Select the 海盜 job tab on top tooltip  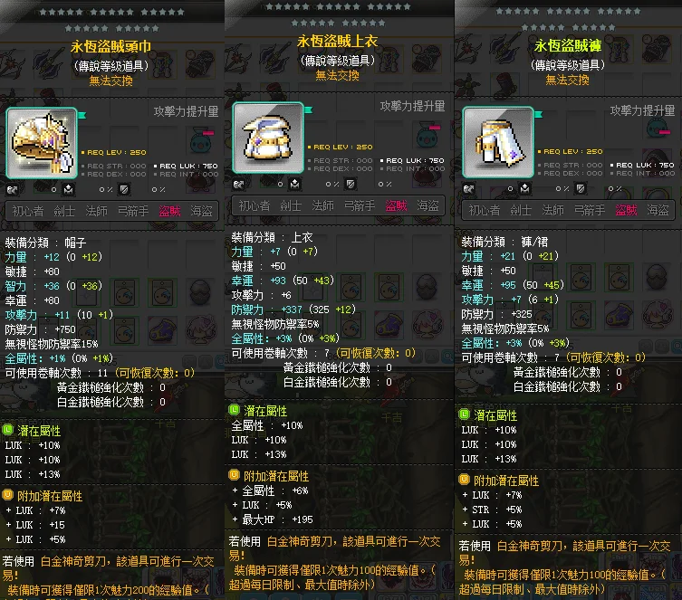(x=427, y=205)
